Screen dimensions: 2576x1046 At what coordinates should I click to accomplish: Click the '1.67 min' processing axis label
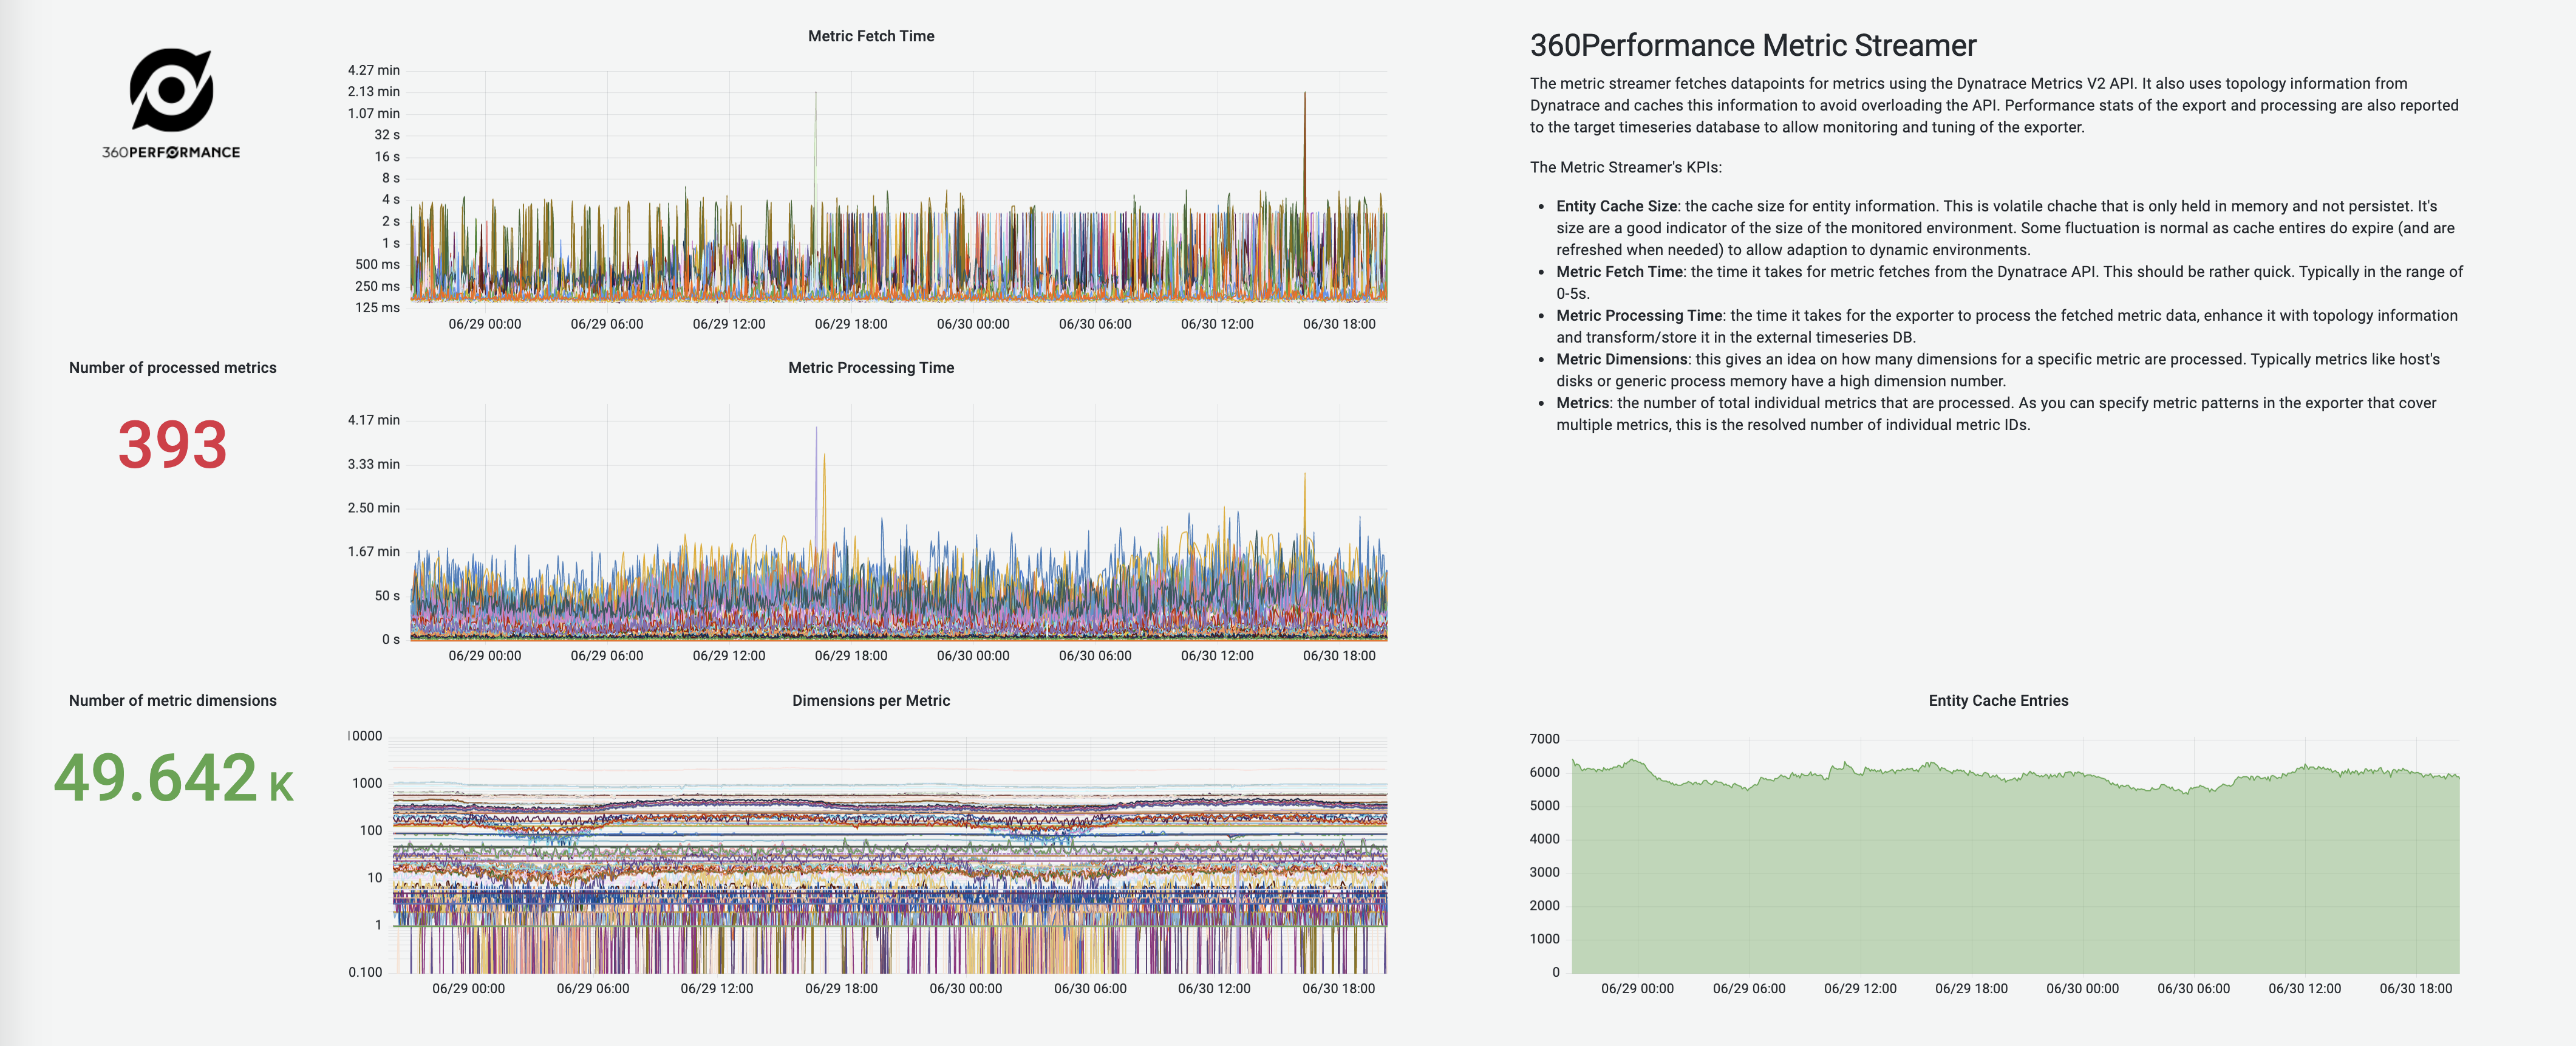374,552
